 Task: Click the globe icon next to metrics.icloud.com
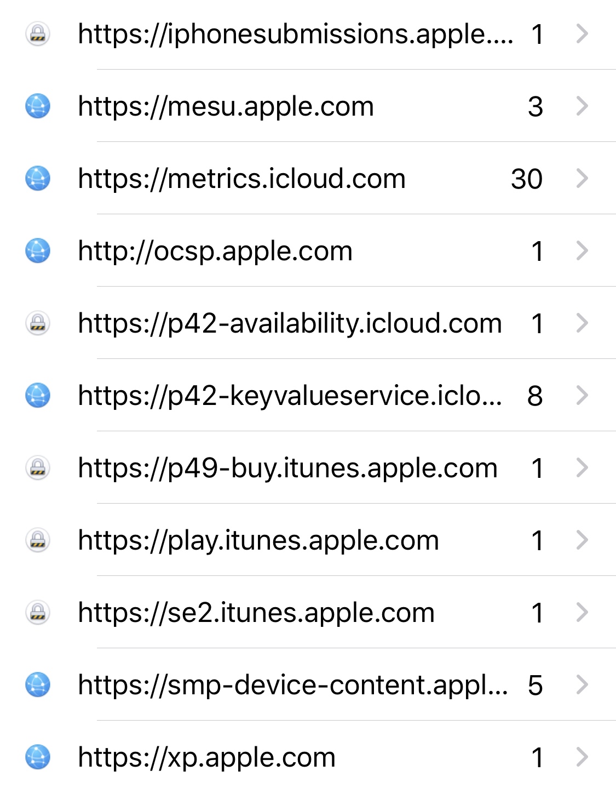[x=38, y=179]
